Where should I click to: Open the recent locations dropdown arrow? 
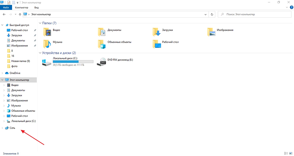[x=15, y=14]
